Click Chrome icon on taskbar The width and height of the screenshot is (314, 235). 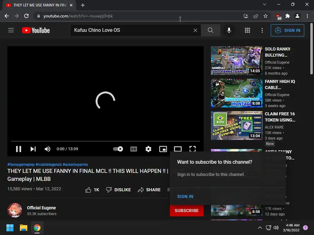coord(37,228)
